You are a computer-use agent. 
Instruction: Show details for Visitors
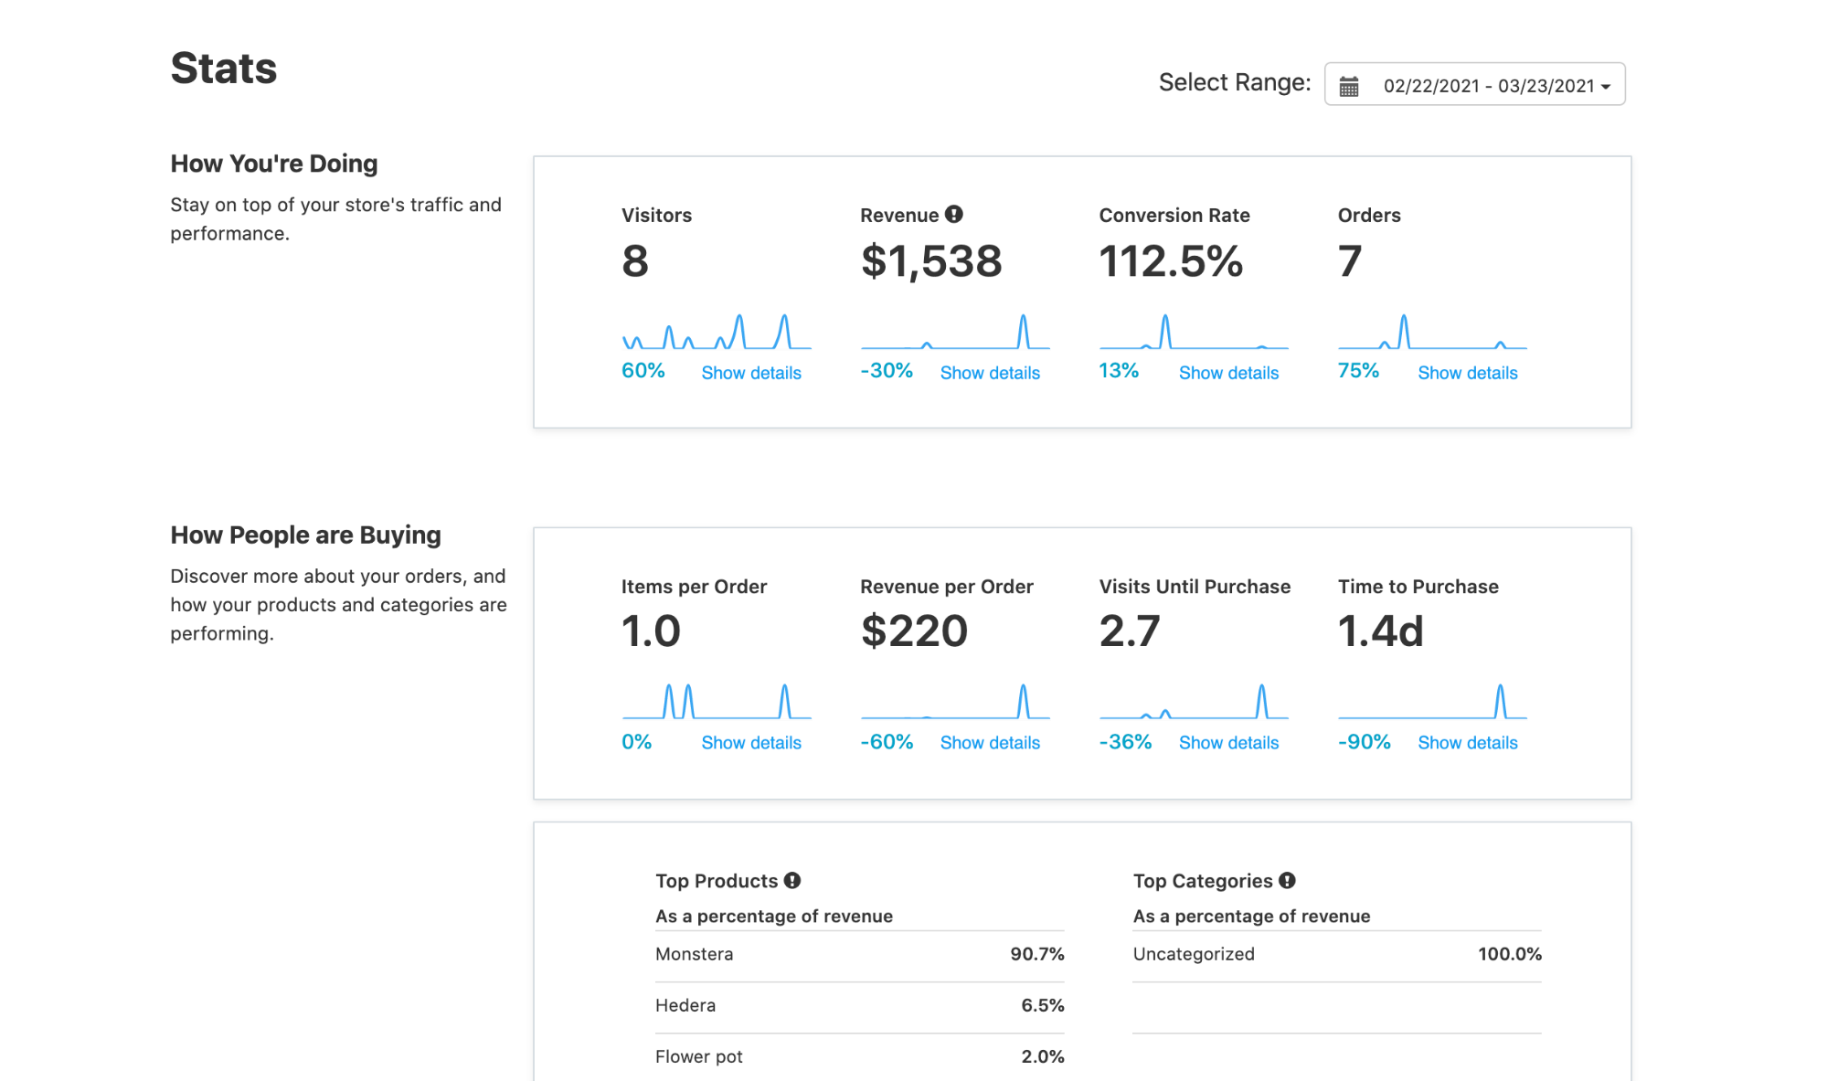pos(750,372)
